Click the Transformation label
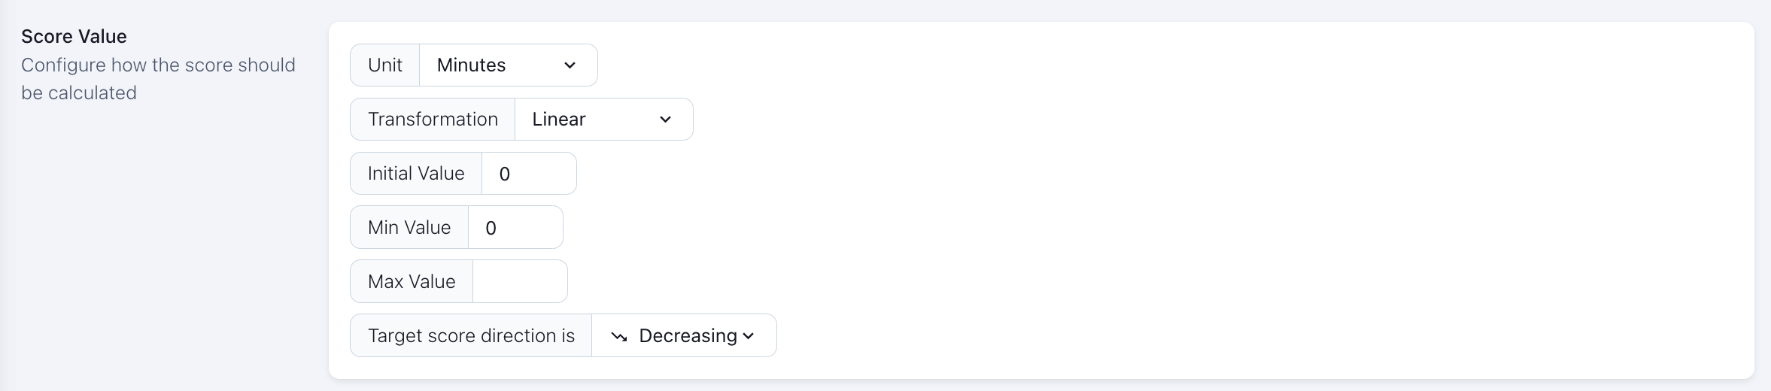Viewport: 1771px width, 391px height. [433, 120]
